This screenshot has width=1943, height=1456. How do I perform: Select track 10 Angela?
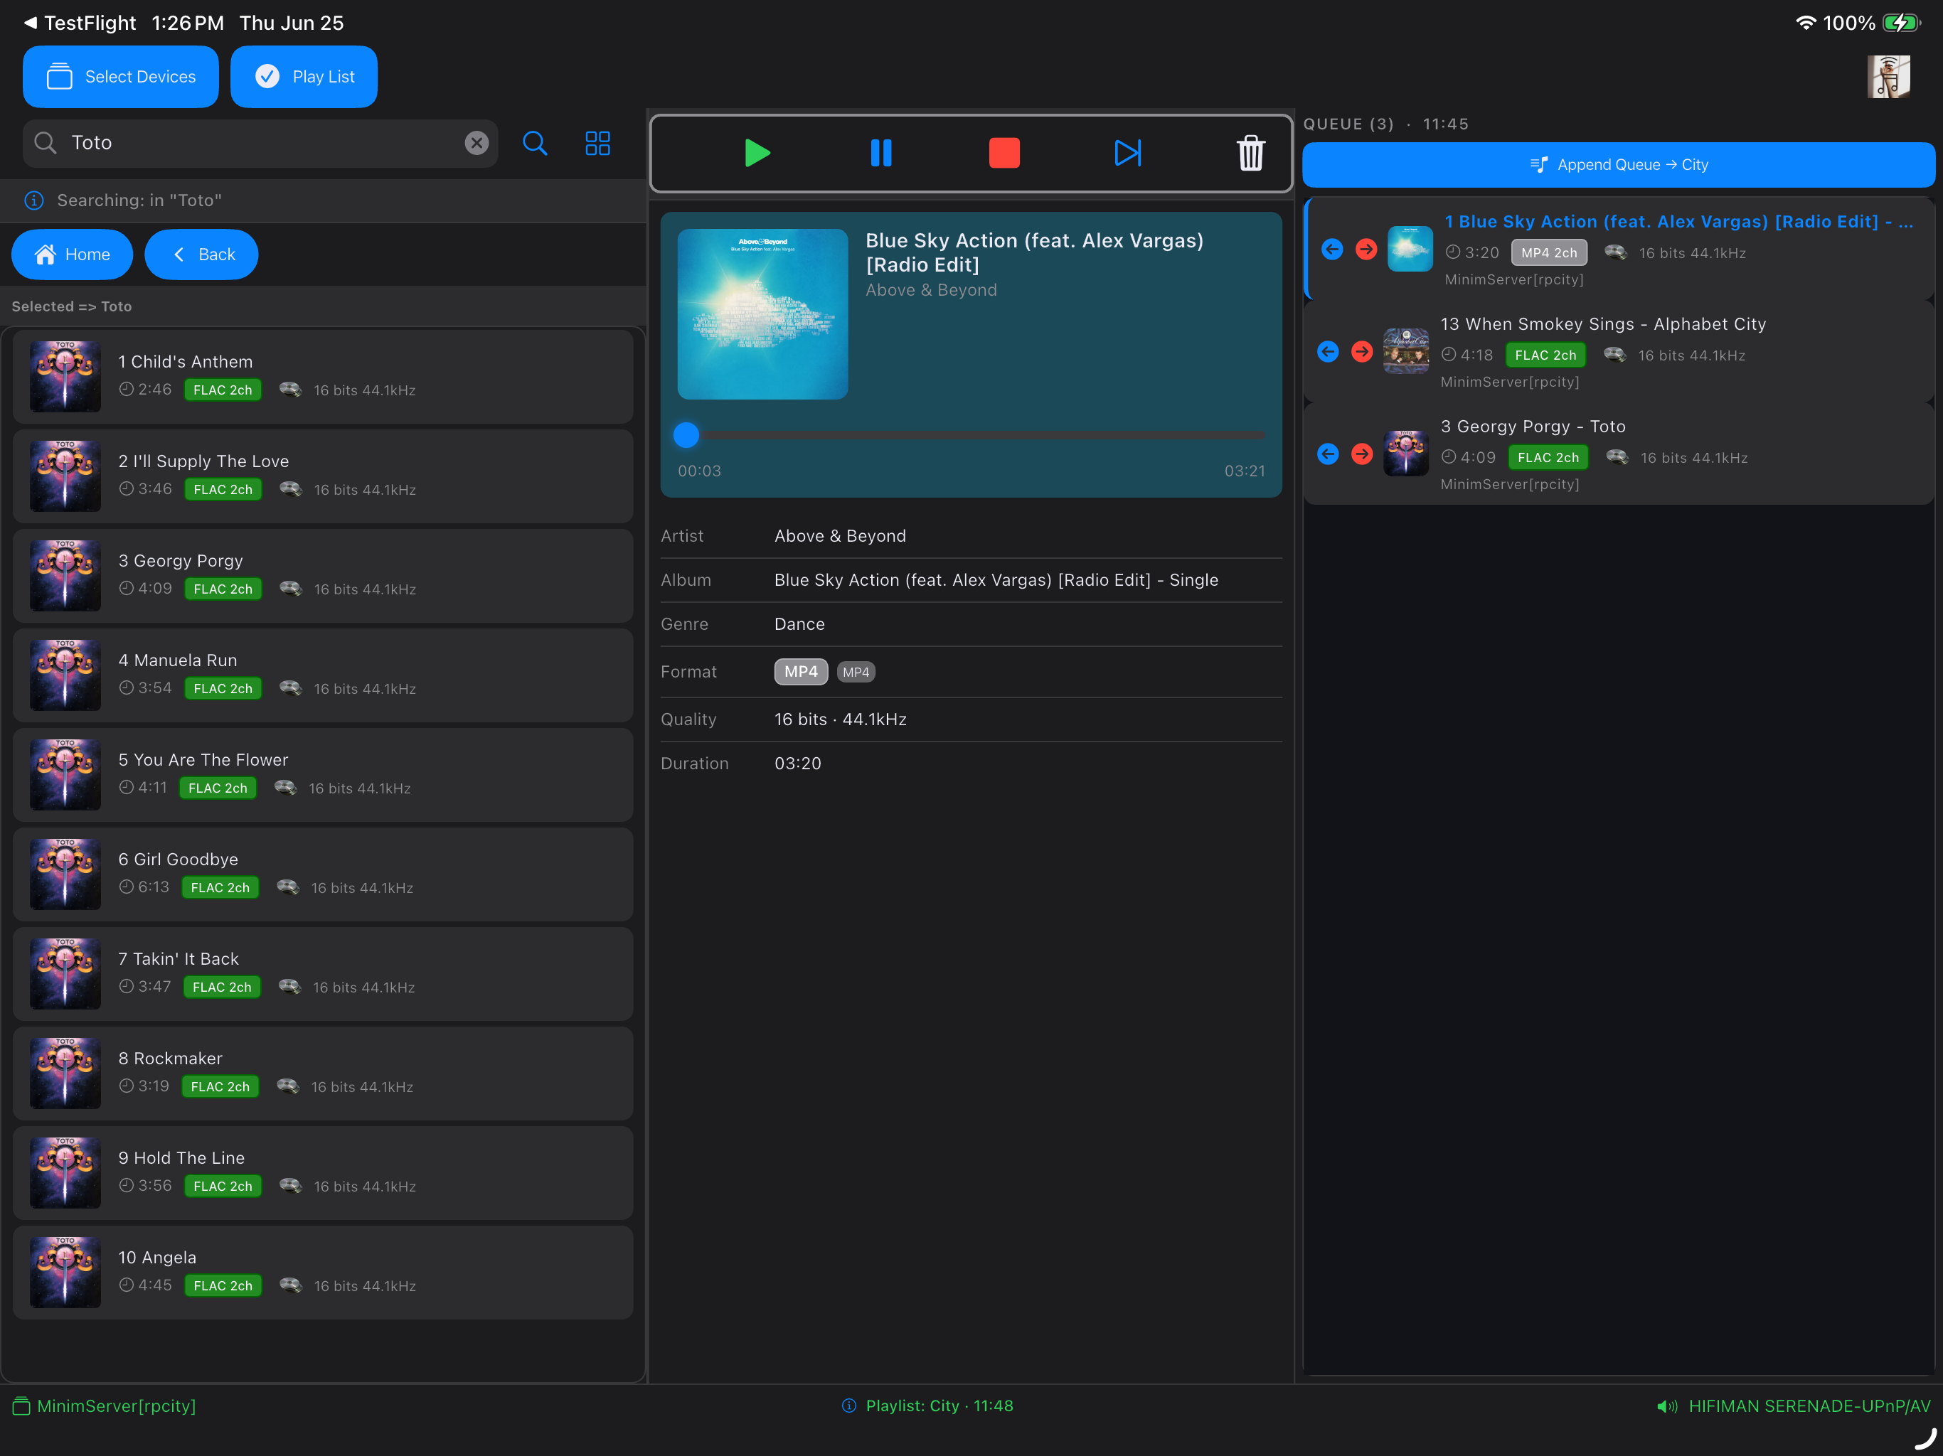click(324, 1272)
